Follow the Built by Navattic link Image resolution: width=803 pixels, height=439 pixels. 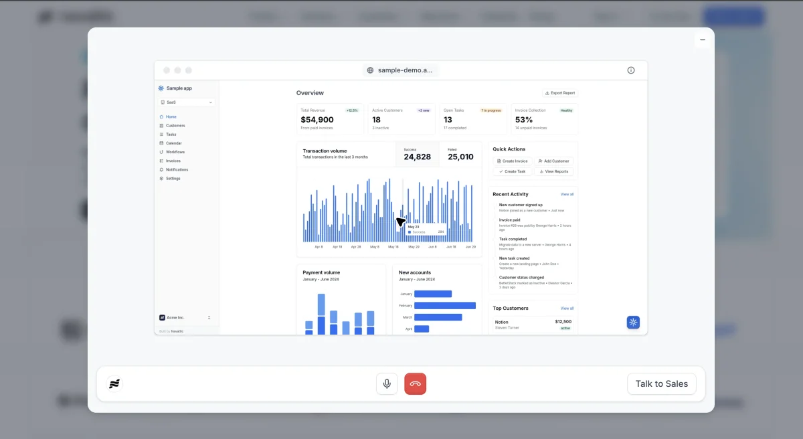[x=171, y=331]
